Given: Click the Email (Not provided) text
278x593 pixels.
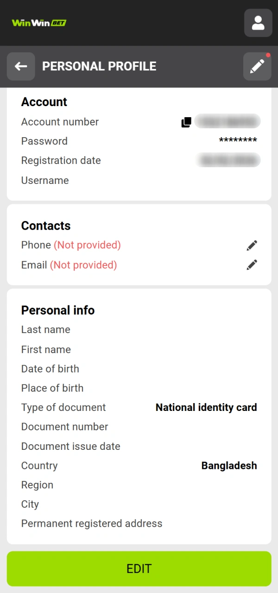Looking at the screenshot, I should 69,265.
